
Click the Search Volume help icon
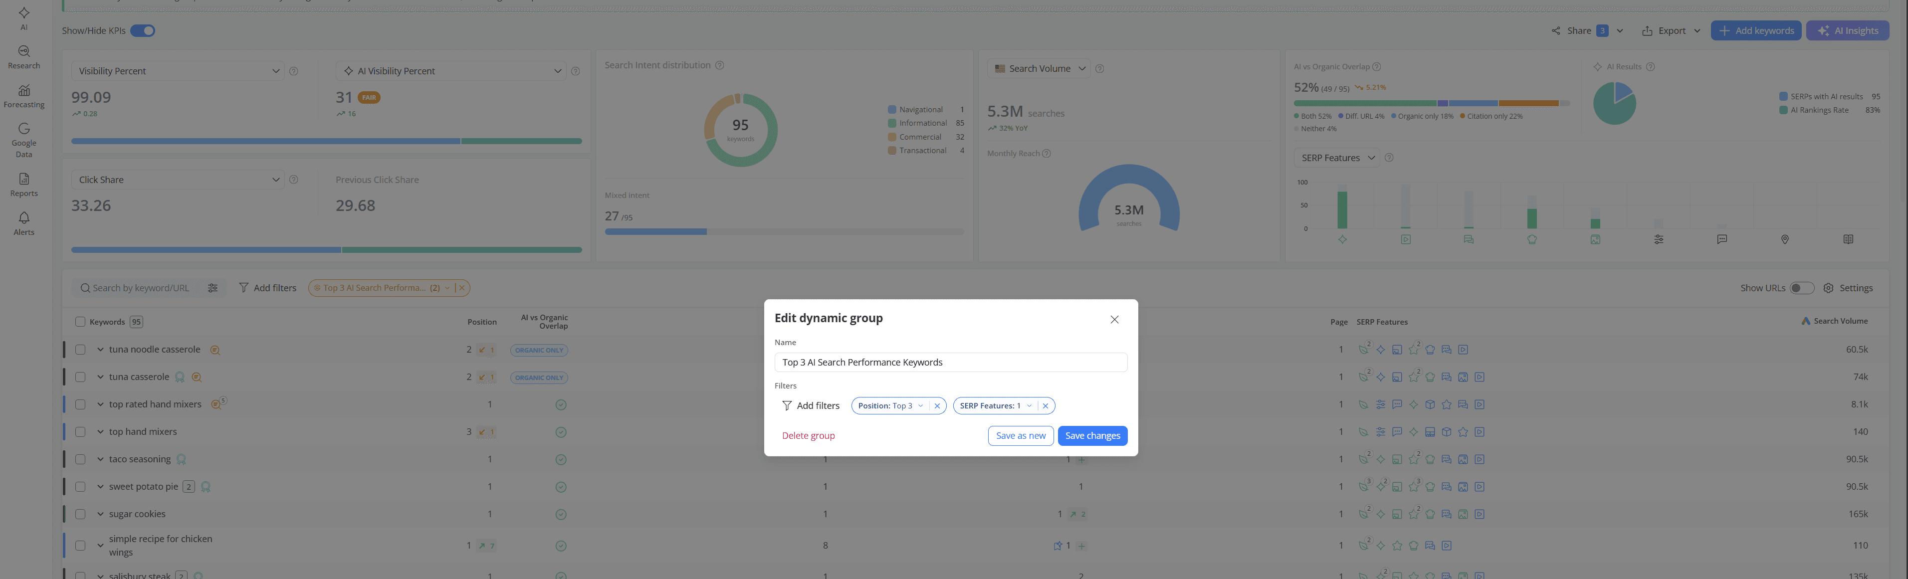[1100, 69]
